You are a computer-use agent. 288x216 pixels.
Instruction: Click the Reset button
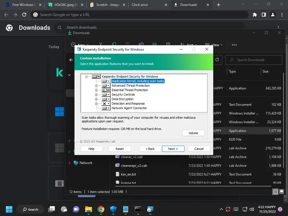[x=120, y=149]
